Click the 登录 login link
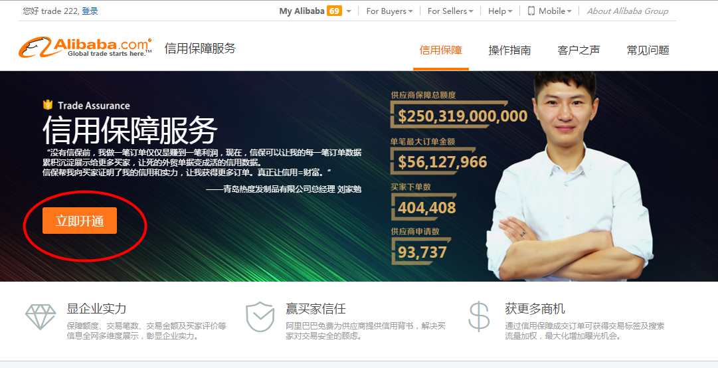This screenshot has width=718, height=368. click(x=90, y=11)
